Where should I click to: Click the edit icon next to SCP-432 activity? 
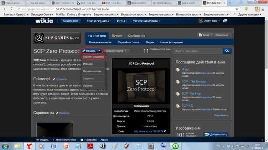[178, 106]
